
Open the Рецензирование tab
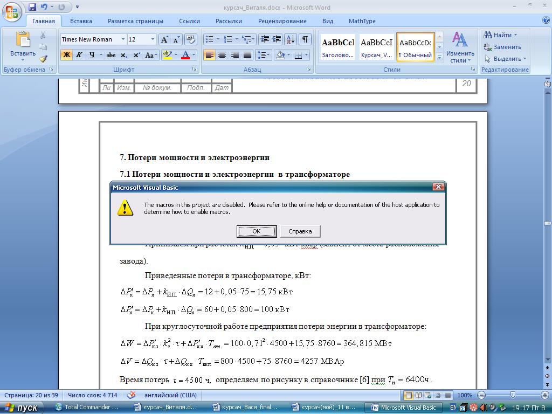tap(282, 21)
